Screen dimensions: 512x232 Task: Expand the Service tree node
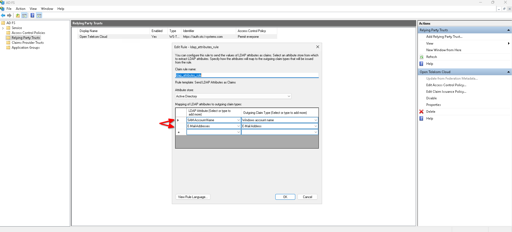click(3, 28)
